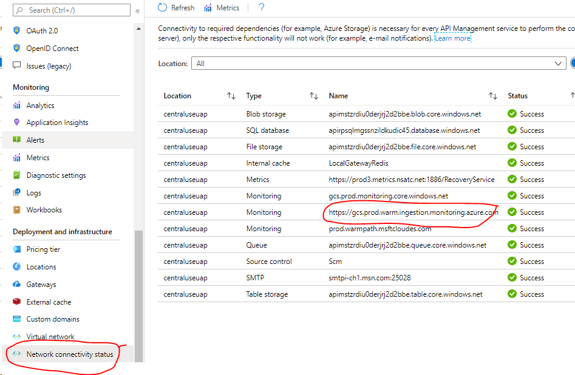Image resolution: width=575 pixels, height=375 pixels.
Task: Sort table by Name column arrows
Action: (493, 96)
